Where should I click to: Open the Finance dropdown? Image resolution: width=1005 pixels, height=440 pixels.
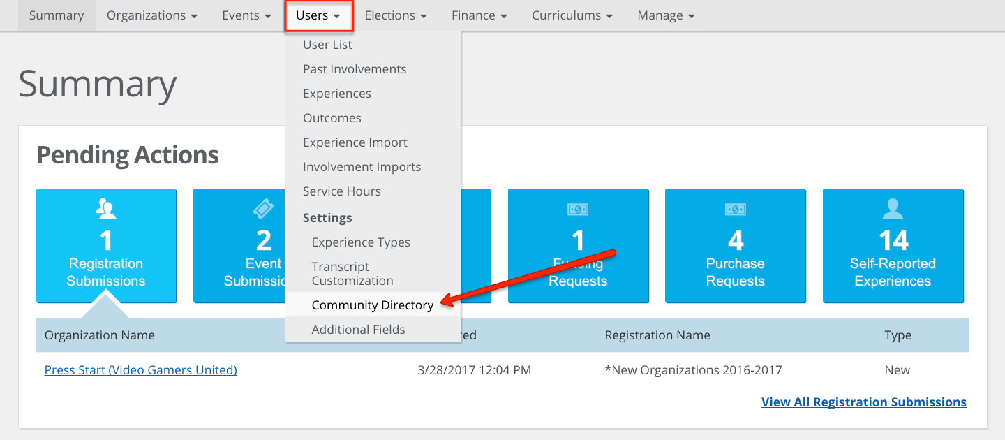(479, 15)
